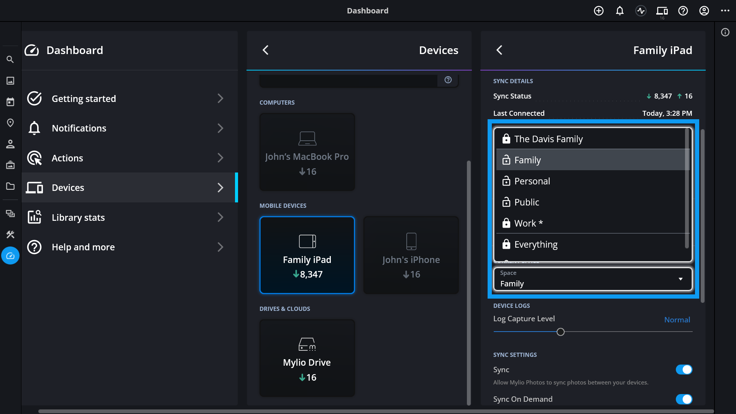Open the Space dropdown showing Family
736x414 pixels.
pyautogui.click(x=593, y=279)
